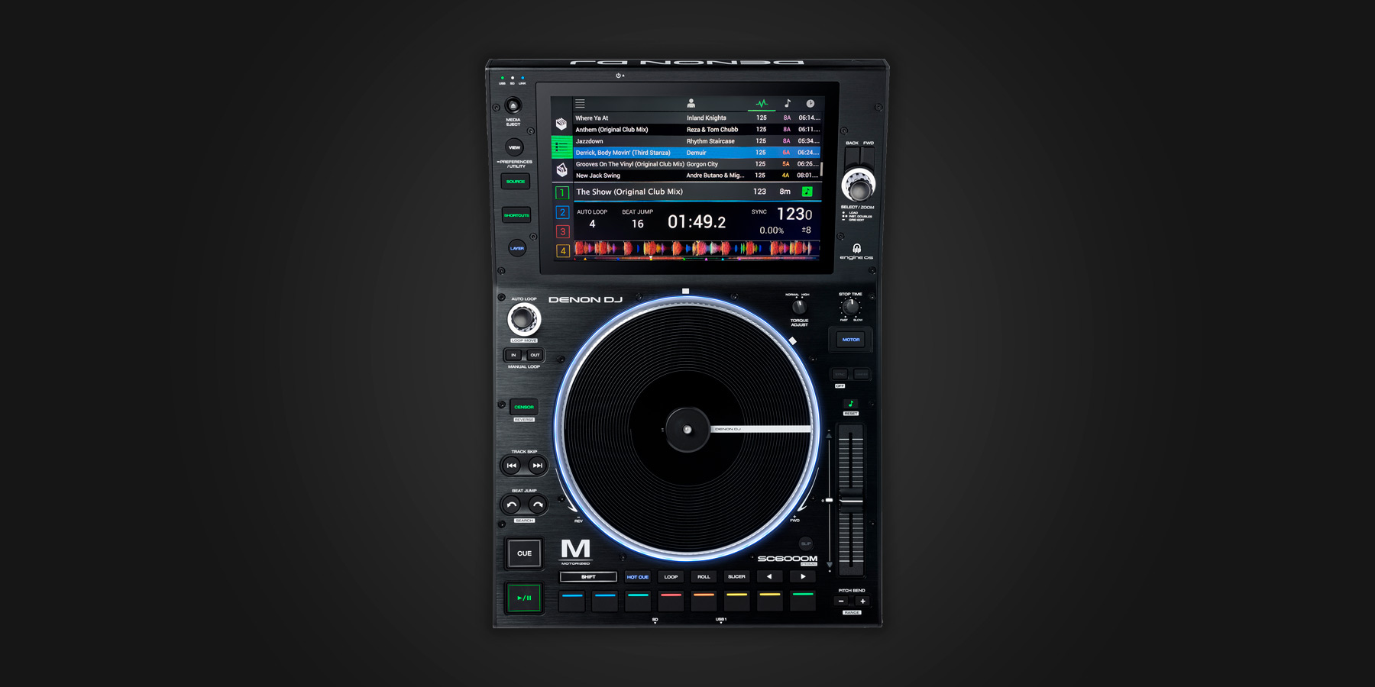Enable the SLIP button near platter
1375x687 pixels.
[x=805, y=543]
